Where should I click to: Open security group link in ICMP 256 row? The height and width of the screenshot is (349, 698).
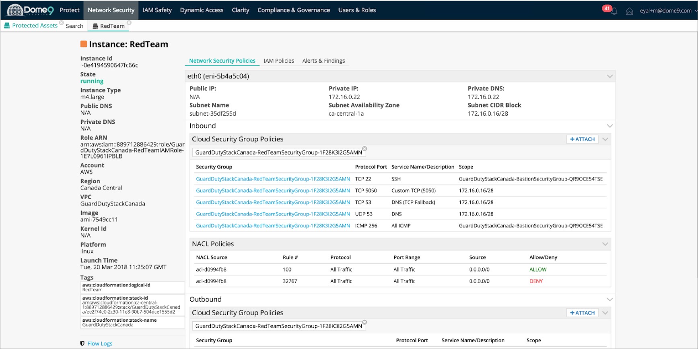click(273, 226)
